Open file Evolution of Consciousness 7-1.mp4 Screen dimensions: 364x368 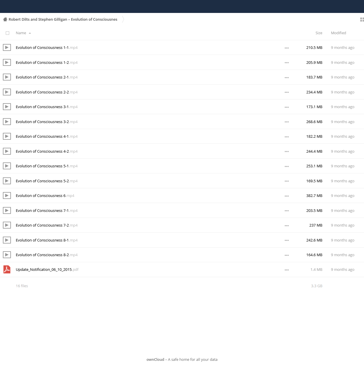47,211
